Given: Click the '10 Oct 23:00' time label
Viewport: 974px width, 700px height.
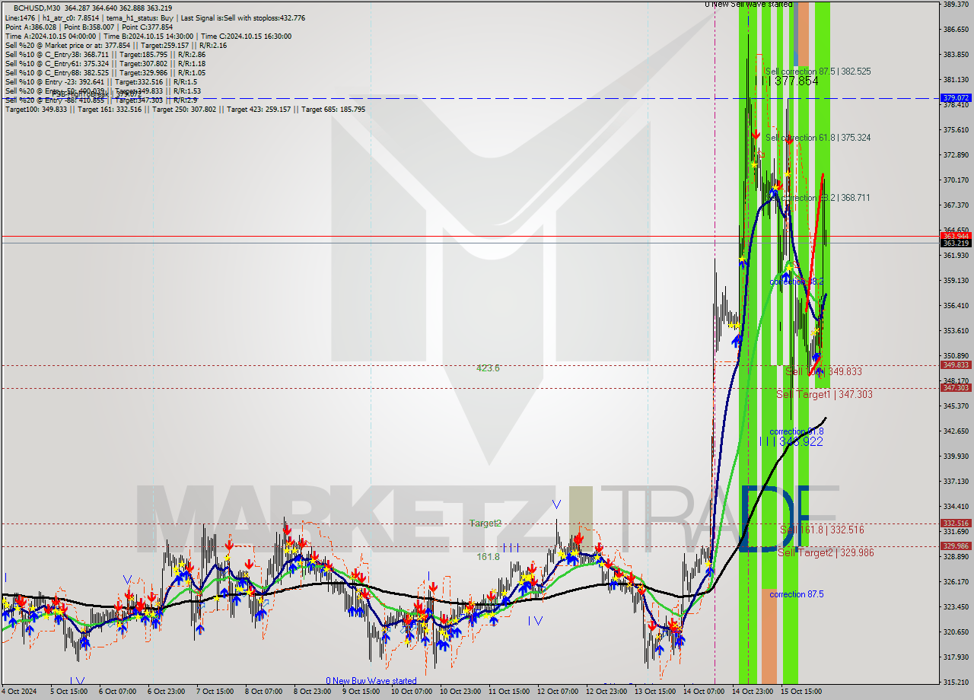Looking at the screenshot, I should (459, 692).
